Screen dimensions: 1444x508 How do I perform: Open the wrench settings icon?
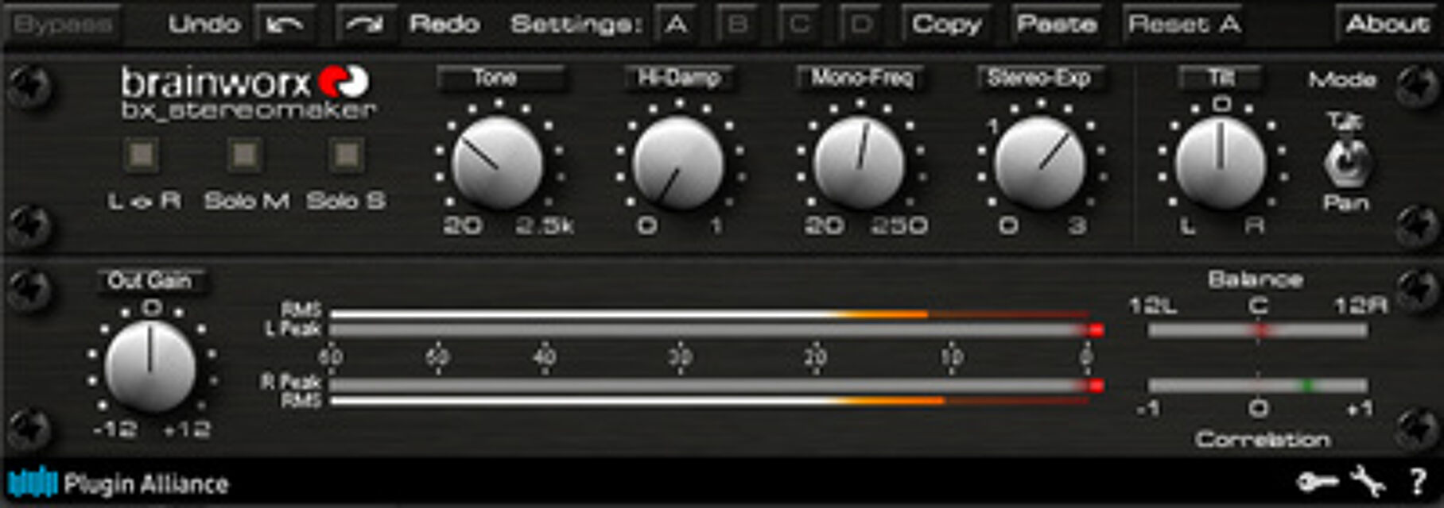[1368, 481]
